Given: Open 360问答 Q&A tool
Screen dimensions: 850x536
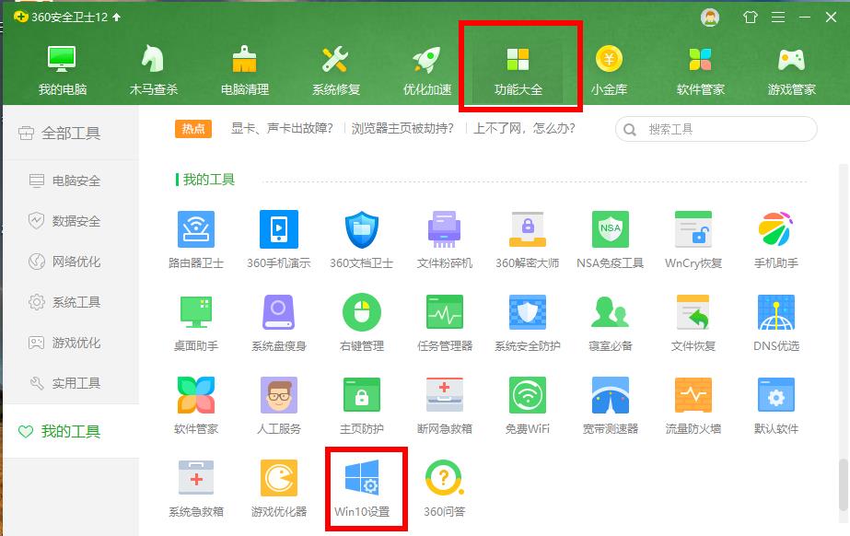Looking at the screenshot, I should click(445, 488).
